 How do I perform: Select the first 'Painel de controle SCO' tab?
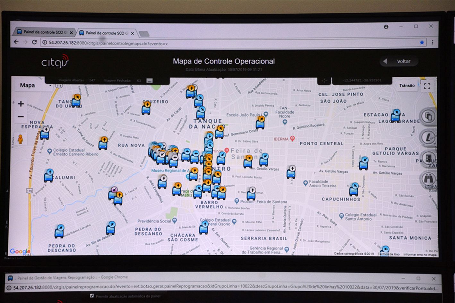[x=45, y=32]
